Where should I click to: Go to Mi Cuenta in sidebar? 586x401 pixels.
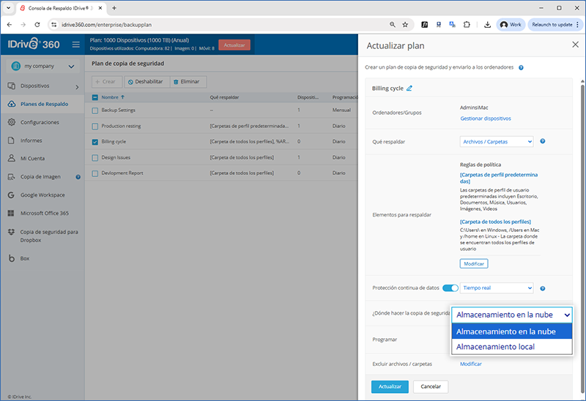33,158
